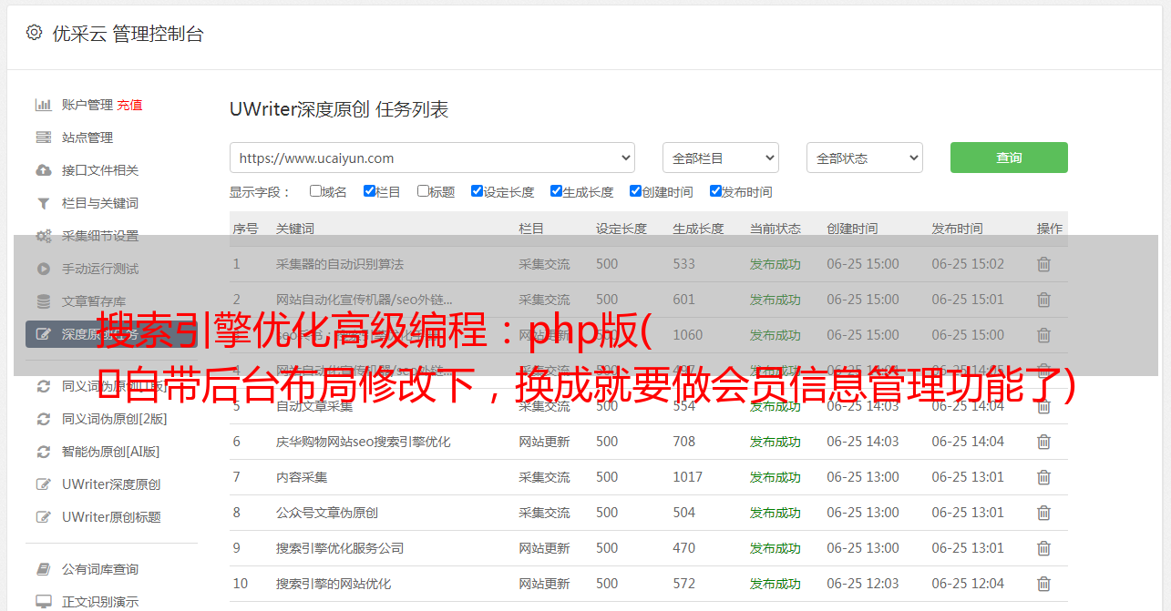
Task: Click the publish time 06-25 15:02
Action: pos(968,264)
